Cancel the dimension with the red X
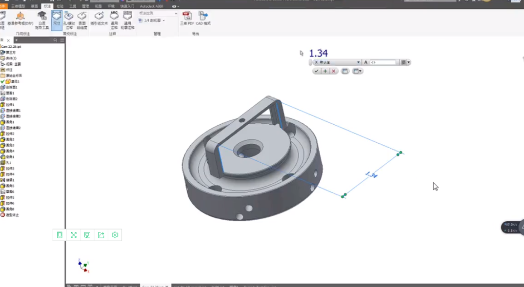524x287 pixels. (x=334, y=71)
